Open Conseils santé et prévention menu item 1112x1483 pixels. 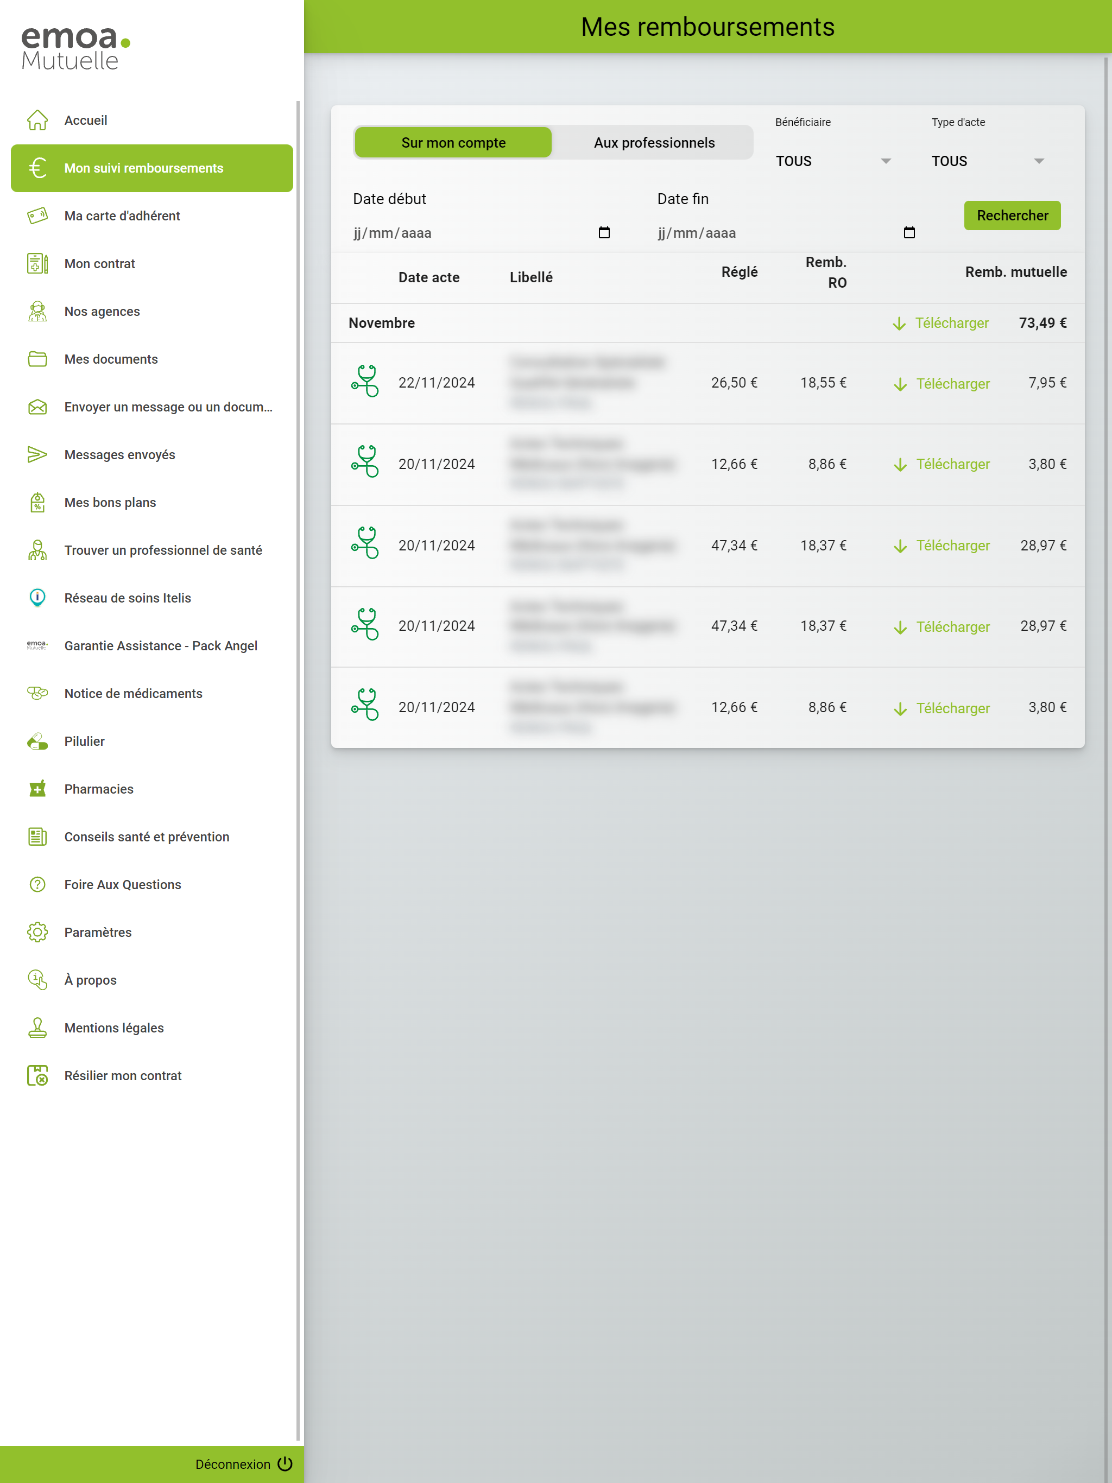click(151, 836)
